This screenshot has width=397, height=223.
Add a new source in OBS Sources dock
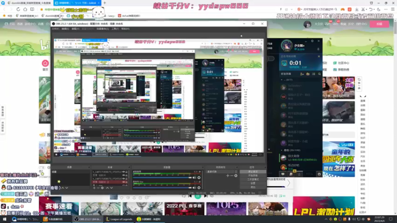[94, 188]
